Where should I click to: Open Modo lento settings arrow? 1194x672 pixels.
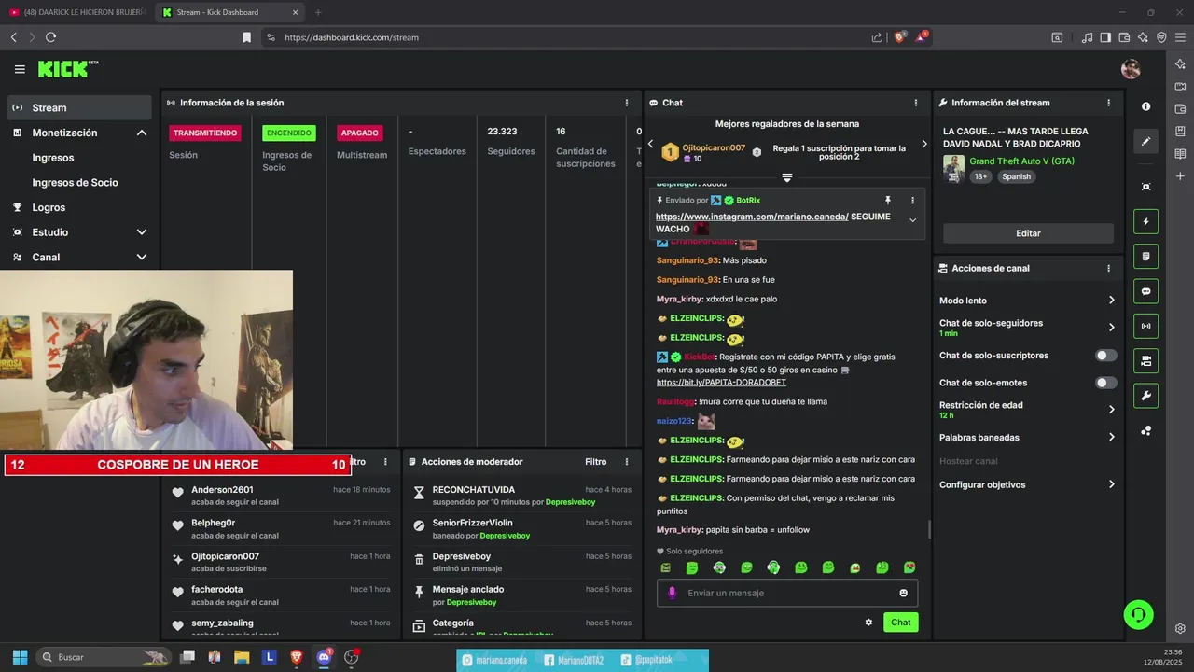(x=1111, y=301)
